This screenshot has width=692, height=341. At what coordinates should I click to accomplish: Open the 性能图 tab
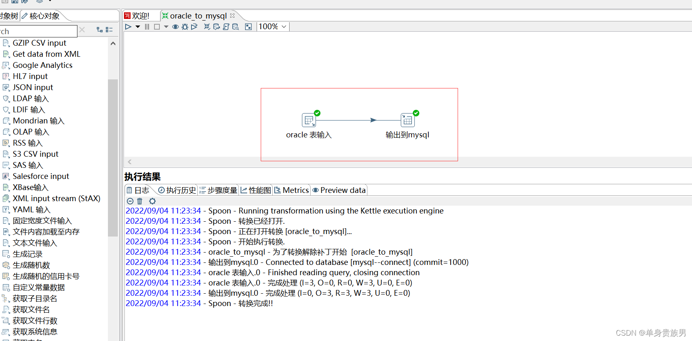pos(256,190)
